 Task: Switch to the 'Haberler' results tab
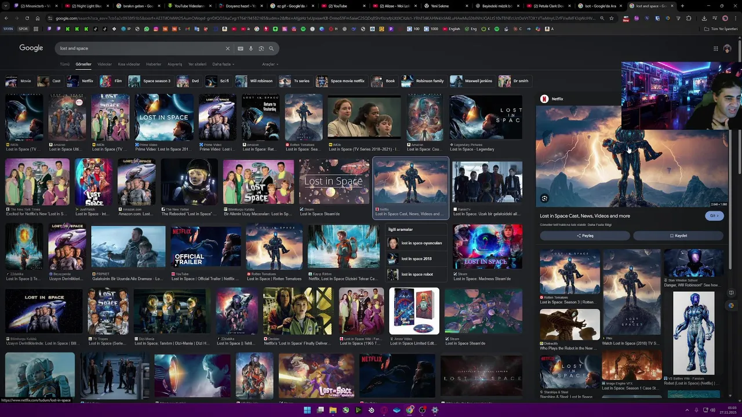pyautogui.click(x=154, y=64)
